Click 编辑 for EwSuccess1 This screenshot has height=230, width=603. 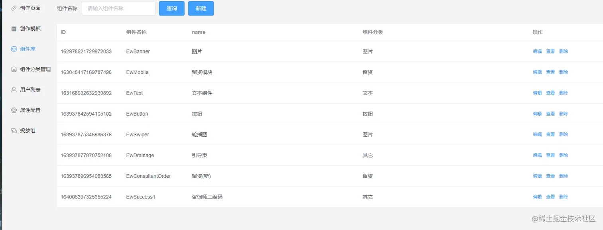(x=537, y=197)
